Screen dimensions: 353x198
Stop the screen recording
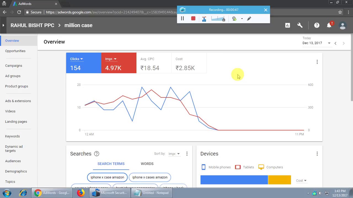(x=193, y=18)
